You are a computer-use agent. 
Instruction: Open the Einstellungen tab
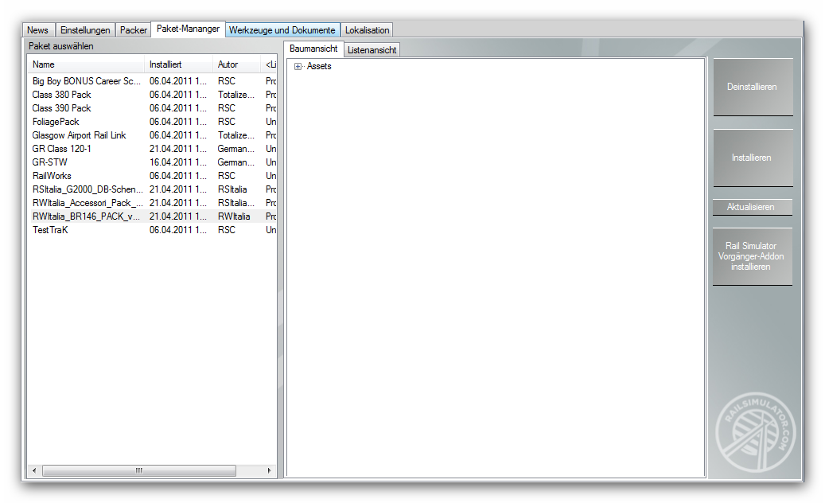tap(84, 30)
